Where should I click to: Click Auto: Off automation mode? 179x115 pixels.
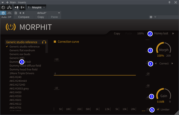tap(6, 17)
